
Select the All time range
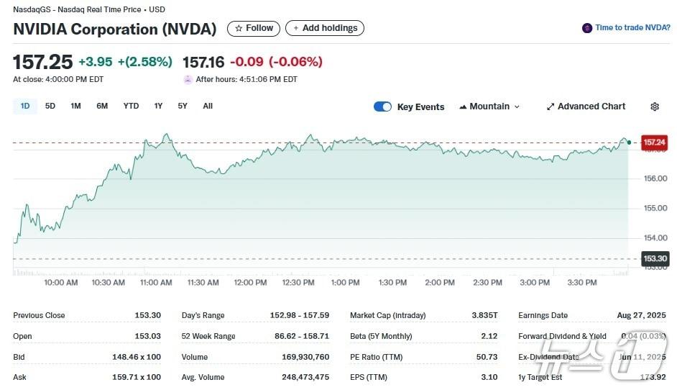pos(208,106)
